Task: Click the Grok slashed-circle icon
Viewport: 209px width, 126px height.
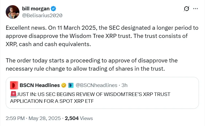Action: [x=187, y=9]
